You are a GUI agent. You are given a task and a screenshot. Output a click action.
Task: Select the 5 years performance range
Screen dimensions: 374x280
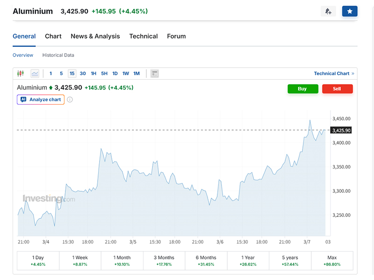tap(290, 261)
